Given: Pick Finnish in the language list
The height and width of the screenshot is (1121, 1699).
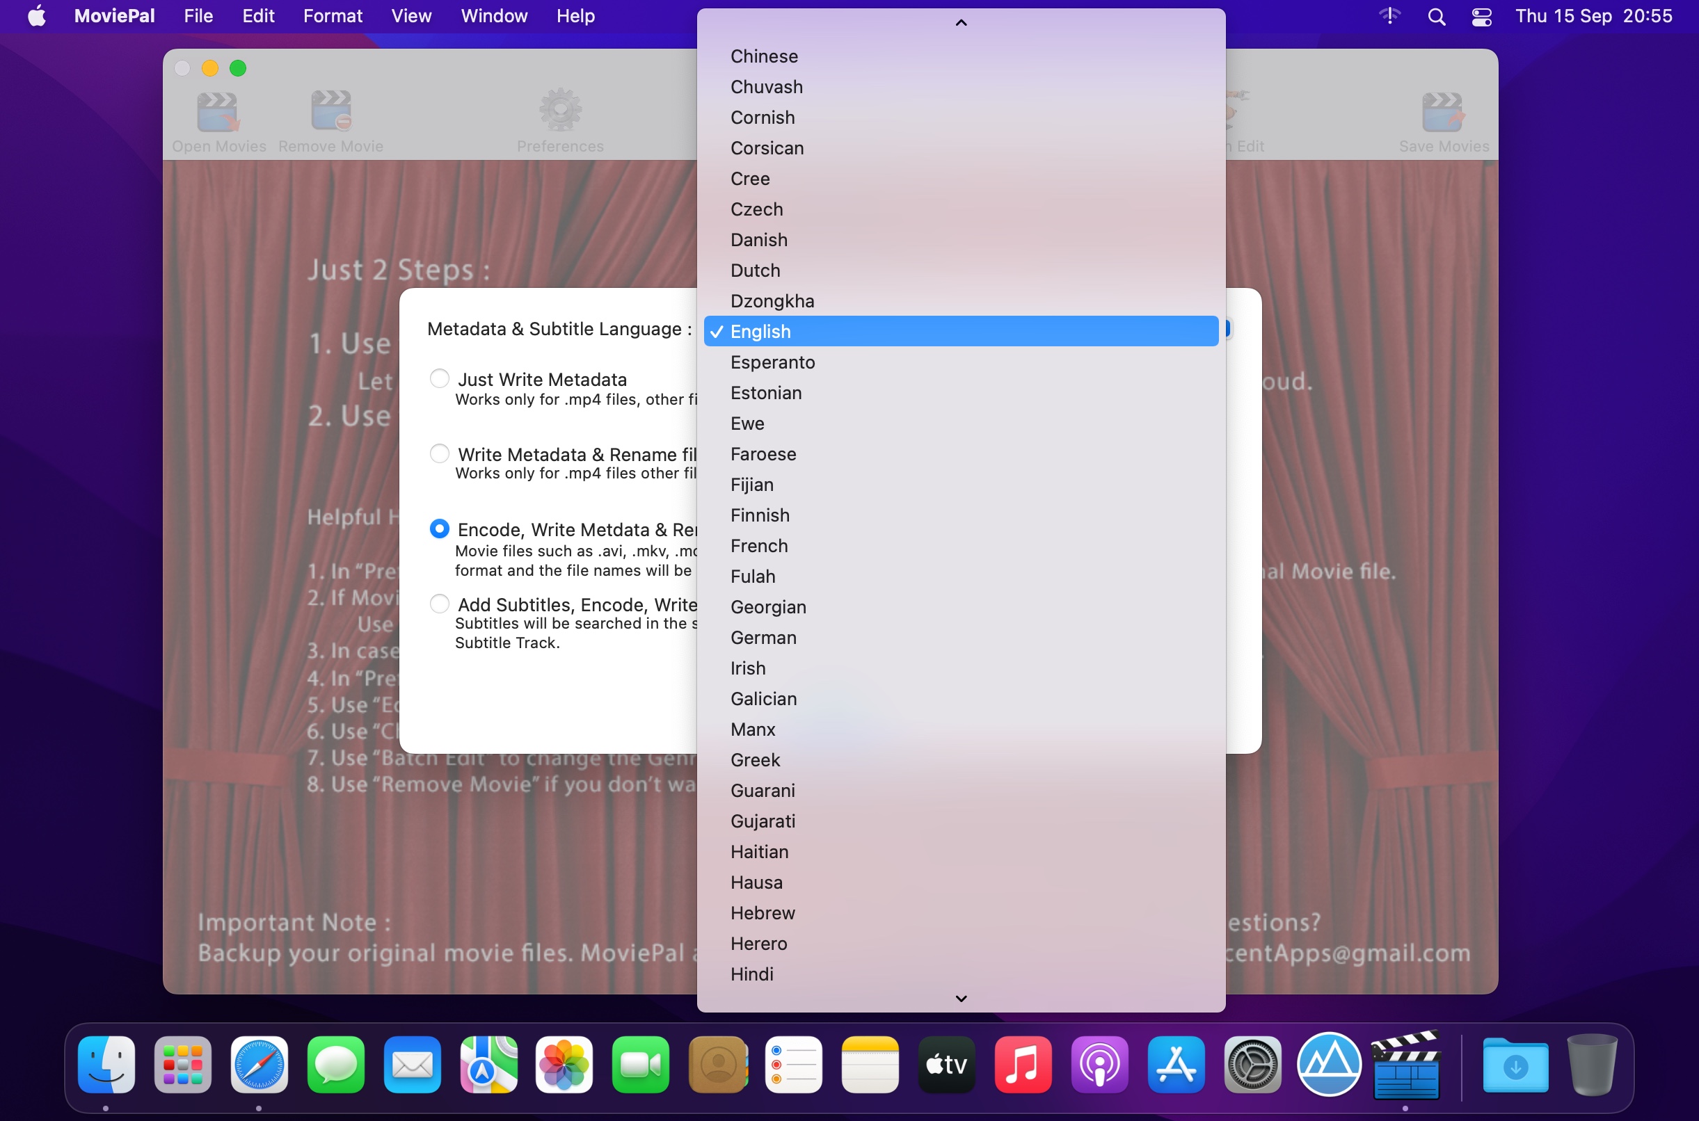Looking at the screenshot, I should coord(961,515).
